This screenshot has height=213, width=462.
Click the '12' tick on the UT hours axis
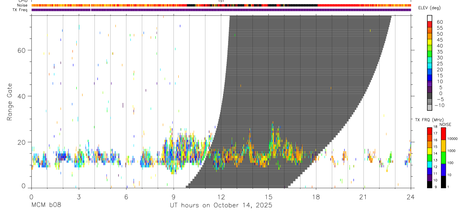[x=221, y=196]
